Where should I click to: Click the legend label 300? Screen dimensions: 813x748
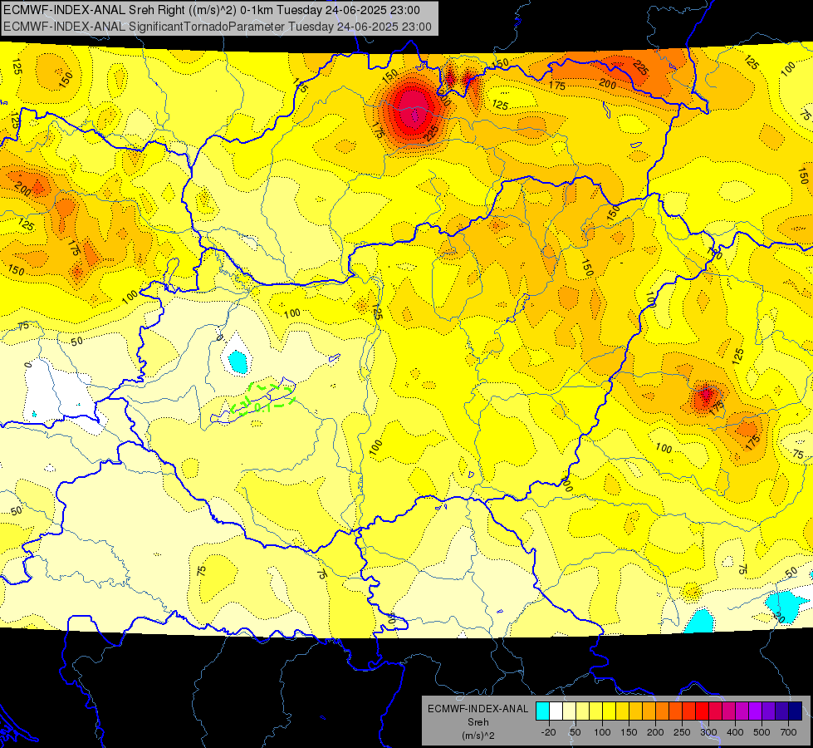click(x=708, y=732)
